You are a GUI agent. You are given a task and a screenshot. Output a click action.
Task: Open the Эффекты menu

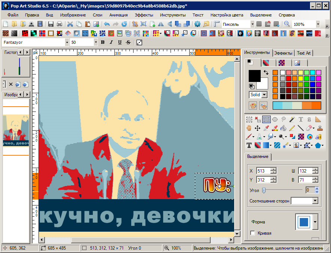[x=144, y=15]
